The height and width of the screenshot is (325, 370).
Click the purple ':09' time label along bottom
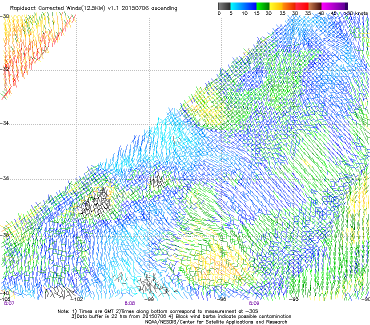[x=254, y=303]
